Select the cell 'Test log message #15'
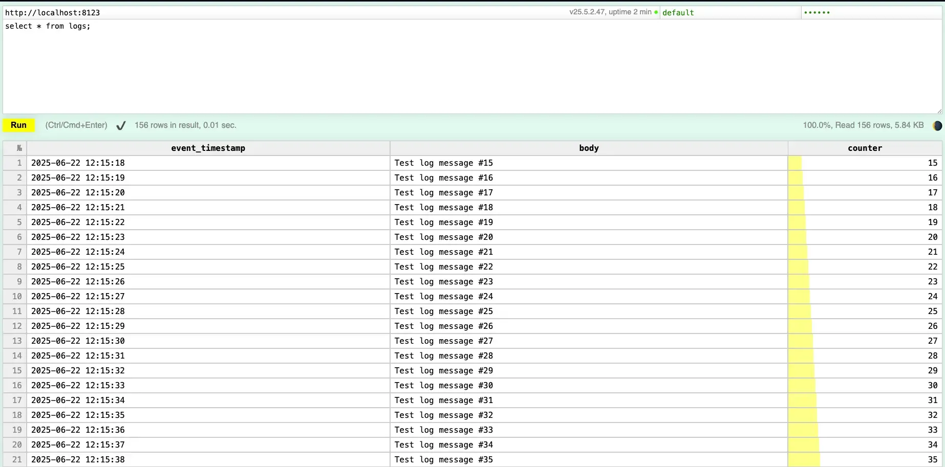 [x=589, y=163]
